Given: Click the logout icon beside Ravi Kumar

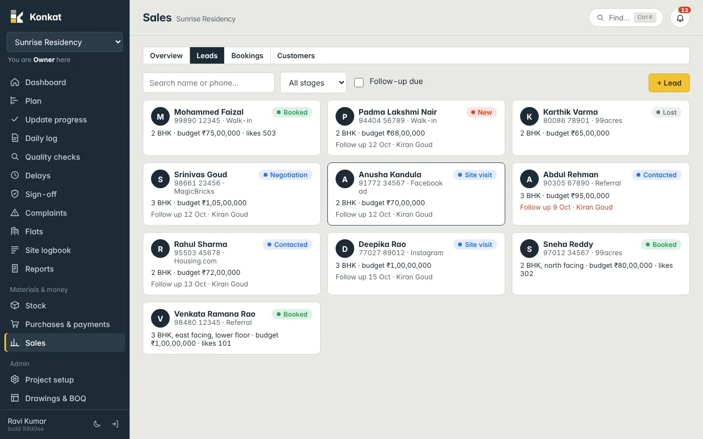Looking at the screenshot, I should pyautogui.click(x=115, y=424).
